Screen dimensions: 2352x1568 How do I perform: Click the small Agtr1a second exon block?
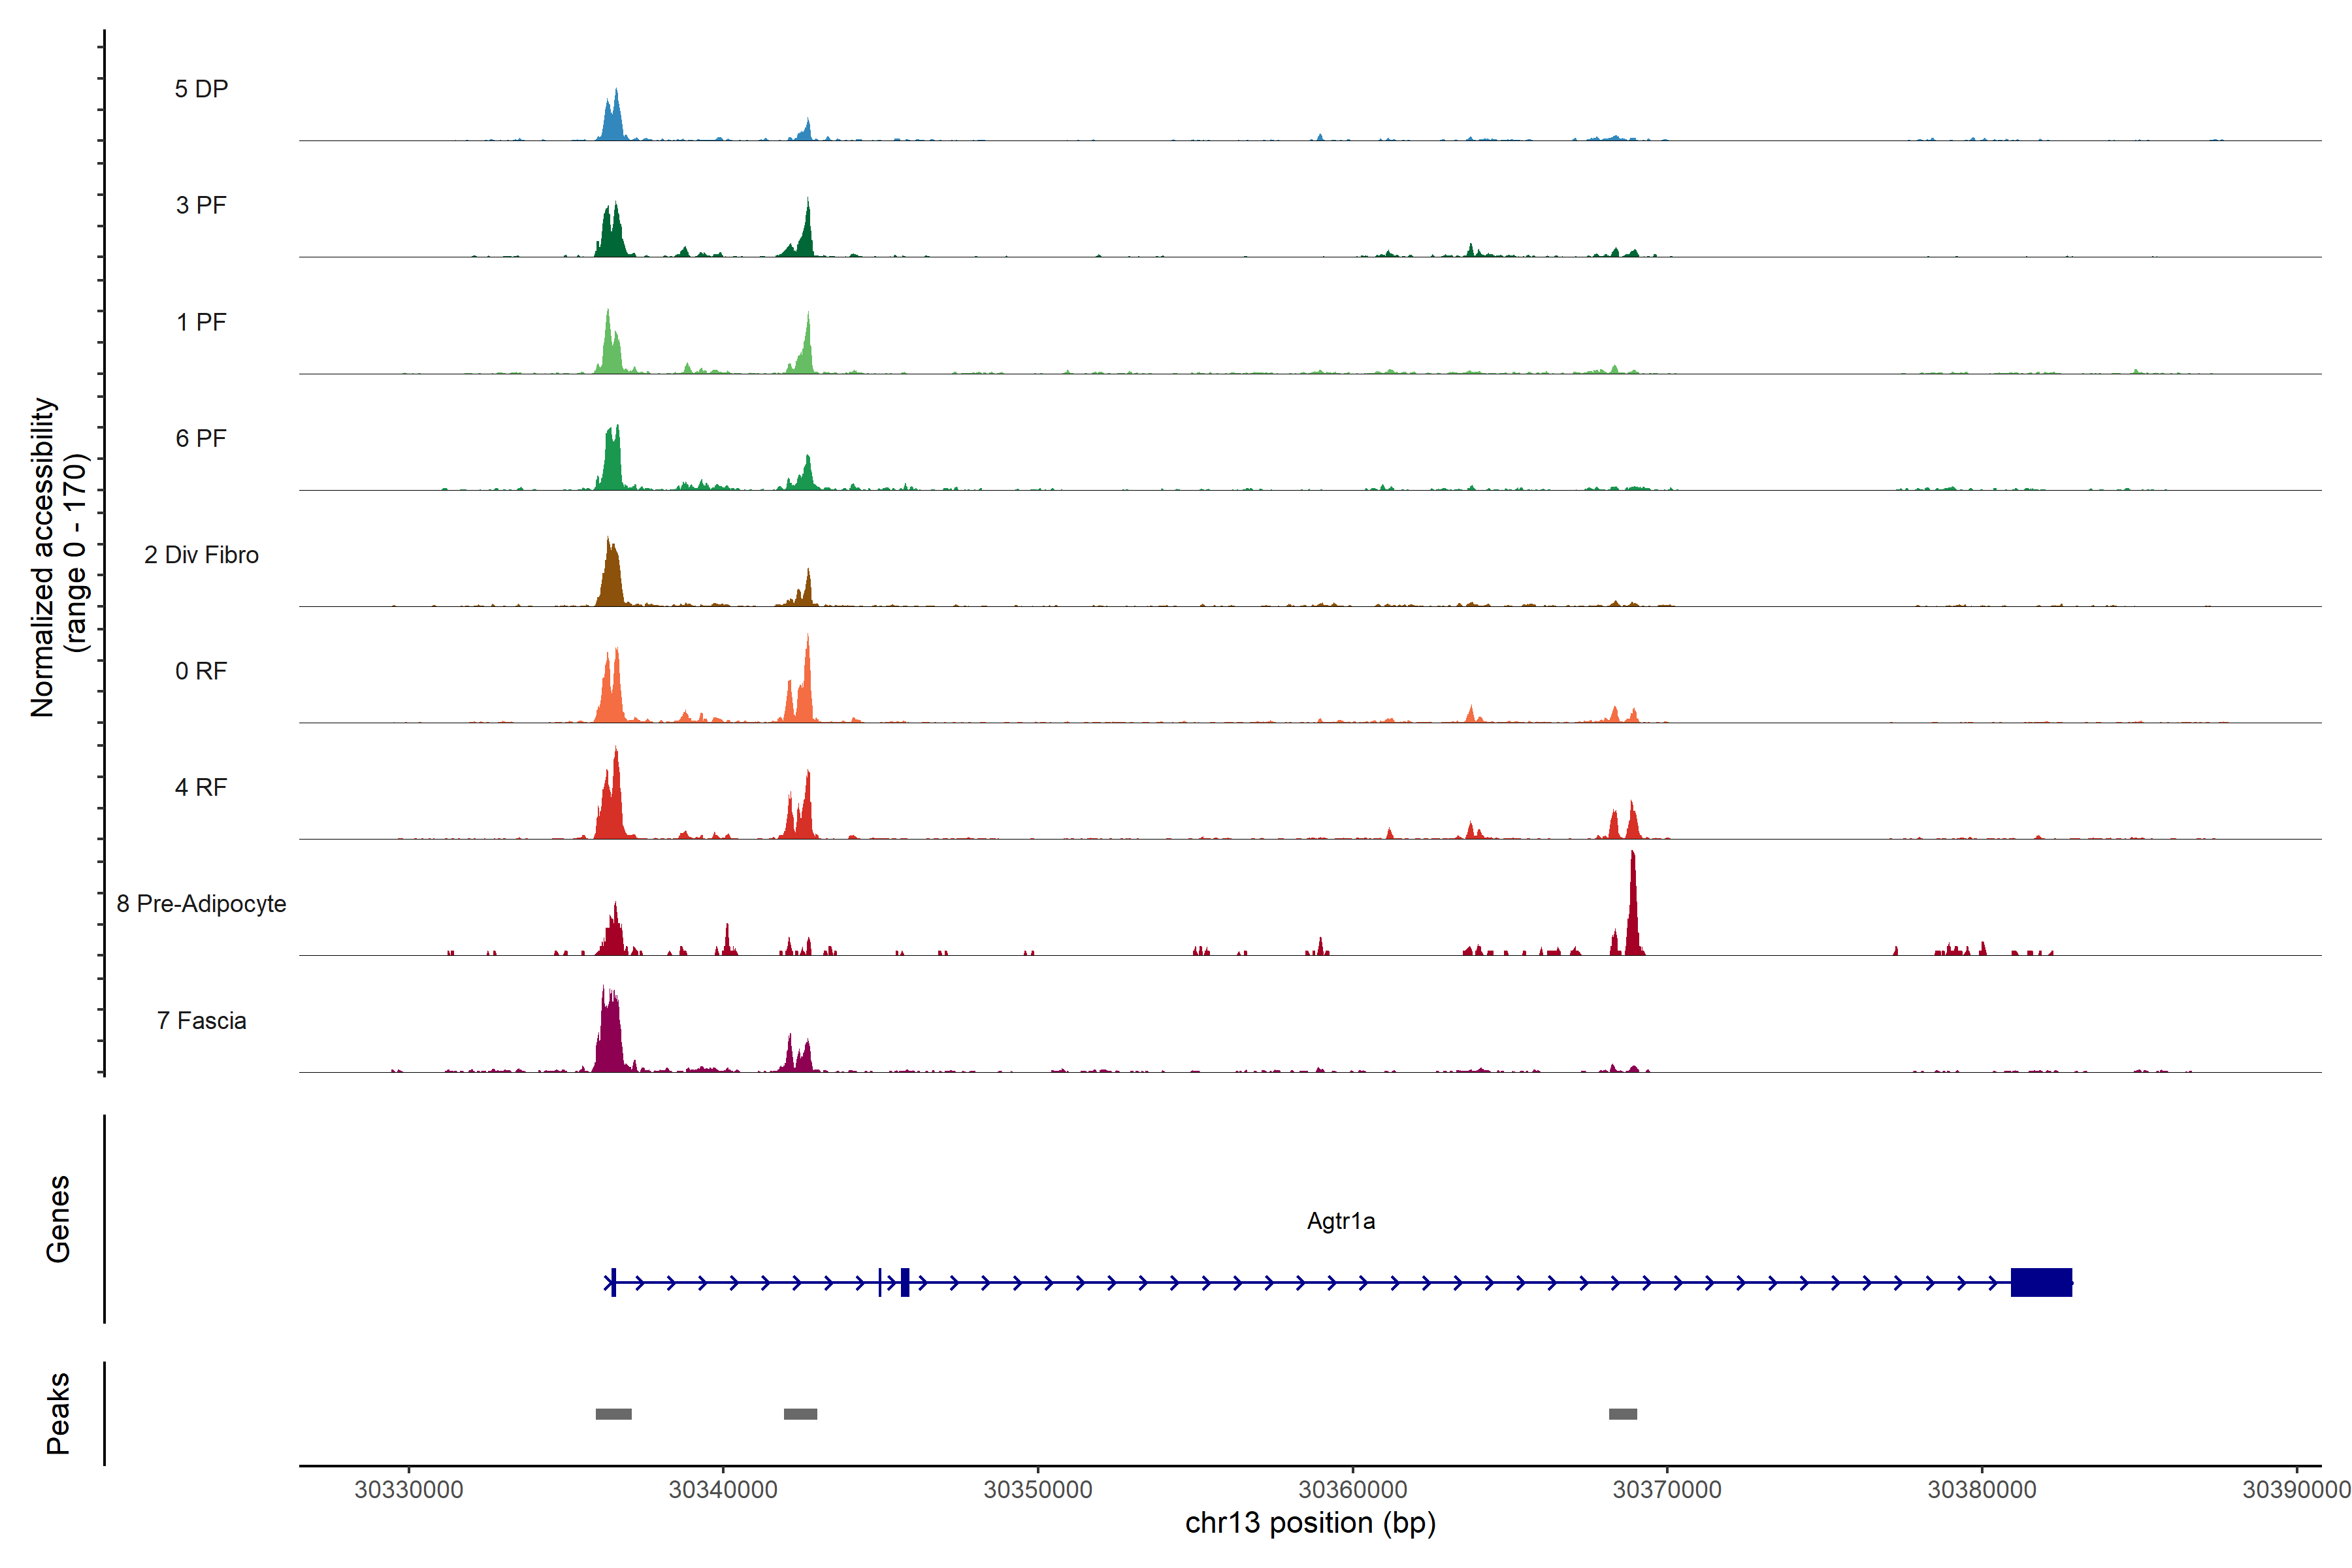(905, 1282)
